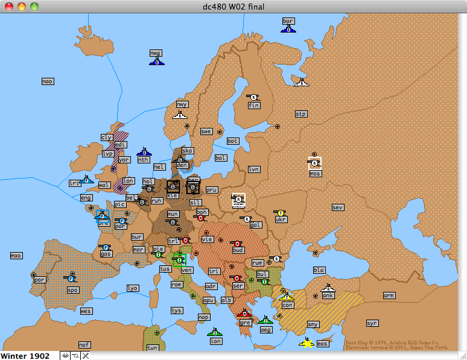Viewport: 467px width, 360px height.
Task: Click the "Winter 1902" status text
Action: [x=25, y=356]
